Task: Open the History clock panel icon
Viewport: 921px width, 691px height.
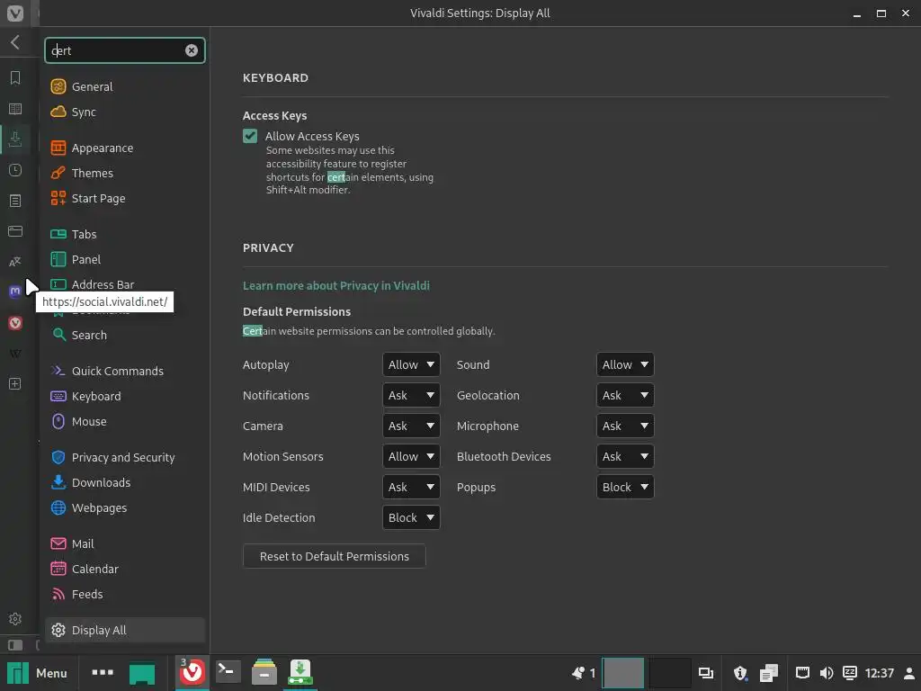Action: pyautogui.click(x=15, y=170)
